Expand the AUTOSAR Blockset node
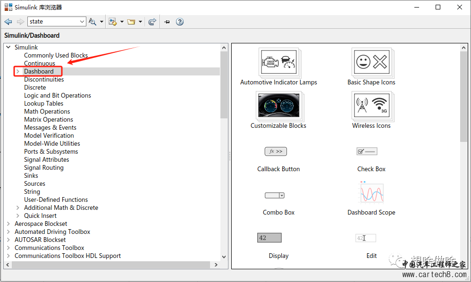Viewport: 471px width, 282px height. tap(8, 240)
